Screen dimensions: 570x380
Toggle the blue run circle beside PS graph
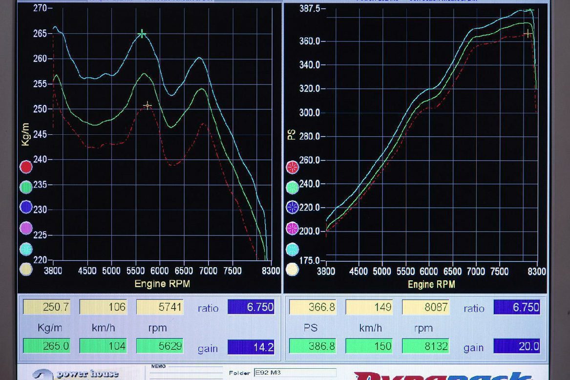pyautogui.click(x=292, y=207)
